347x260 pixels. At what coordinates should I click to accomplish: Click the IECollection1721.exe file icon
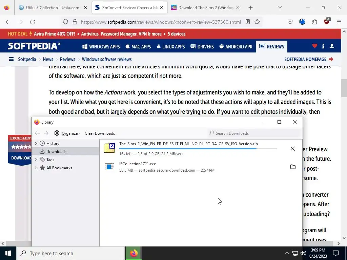[109, 167]
